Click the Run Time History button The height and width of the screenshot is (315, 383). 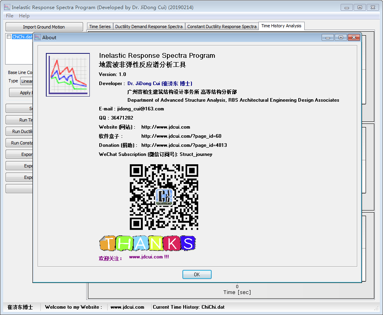click(x=19, y=120)
